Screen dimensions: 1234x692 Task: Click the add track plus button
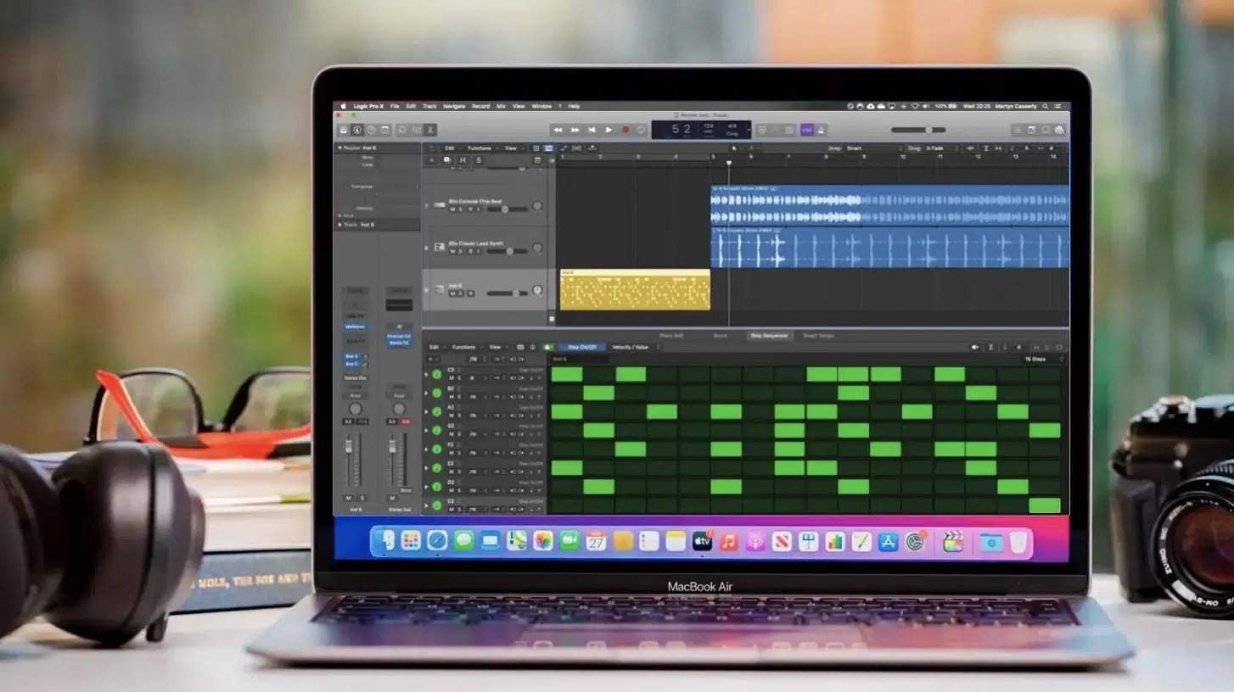tap(431, 160)
